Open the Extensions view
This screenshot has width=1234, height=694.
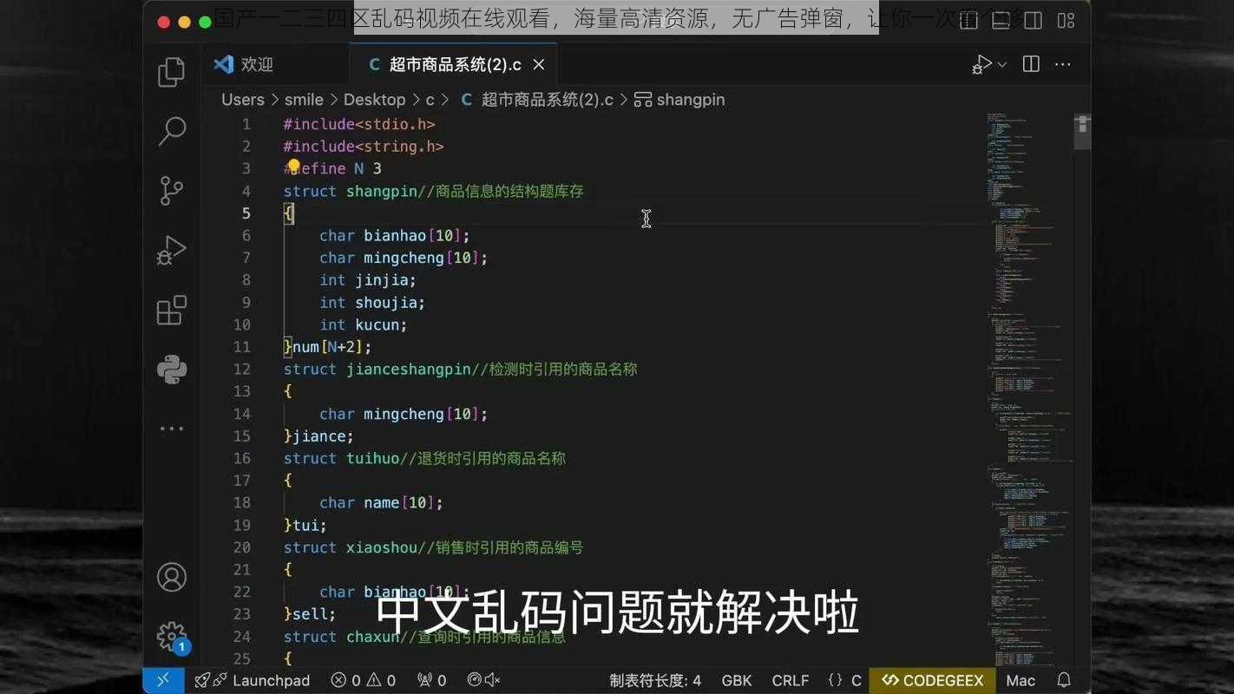172,310
